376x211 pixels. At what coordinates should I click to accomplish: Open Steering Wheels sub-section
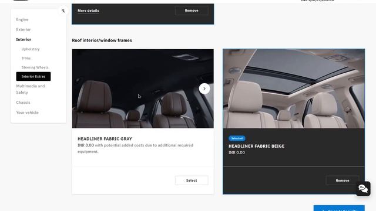35,67
